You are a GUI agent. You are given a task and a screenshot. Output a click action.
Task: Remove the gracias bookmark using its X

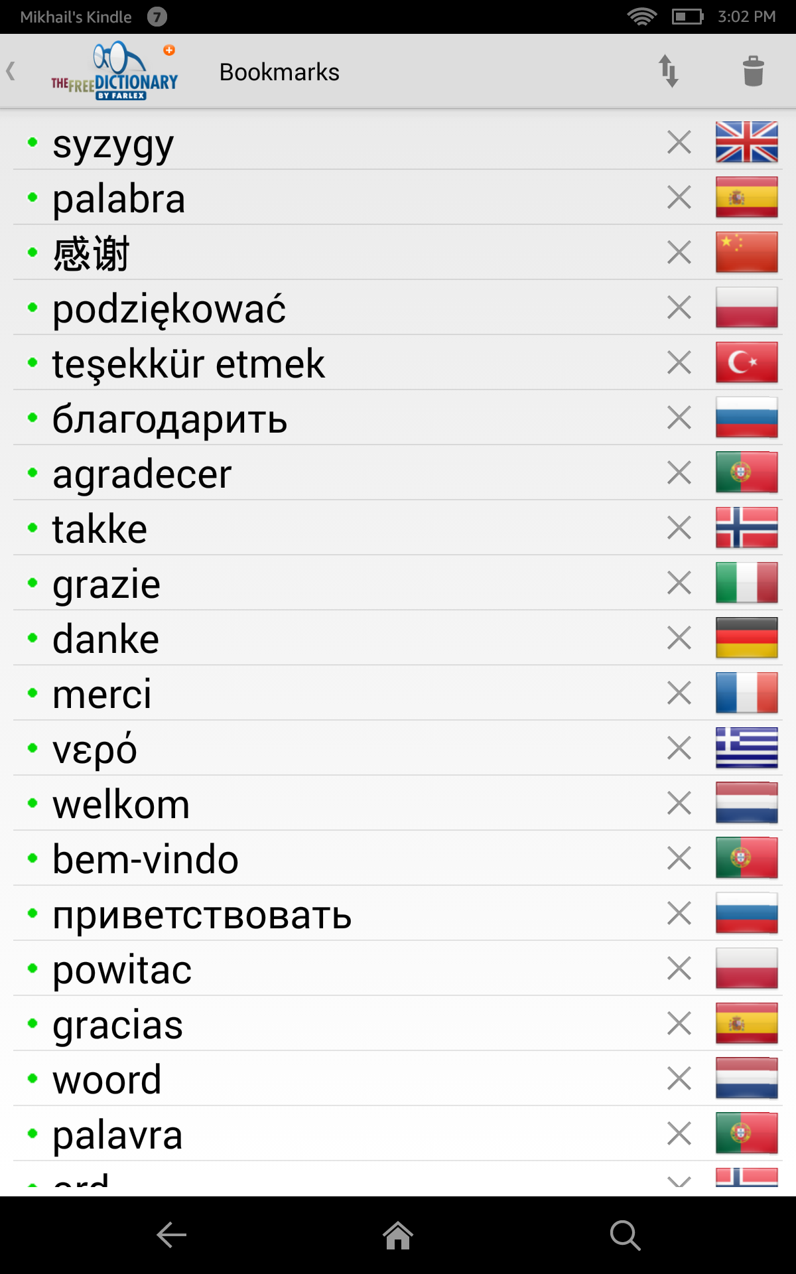coord(678,1023)
